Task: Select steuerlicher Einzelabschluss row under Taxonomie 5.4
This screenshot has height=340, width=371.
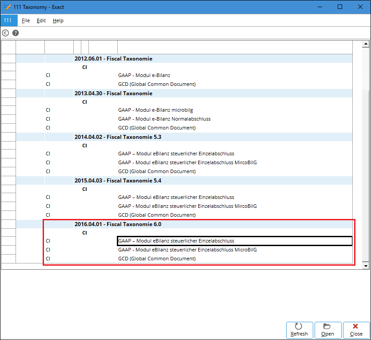Action: (x=184, y=197)
